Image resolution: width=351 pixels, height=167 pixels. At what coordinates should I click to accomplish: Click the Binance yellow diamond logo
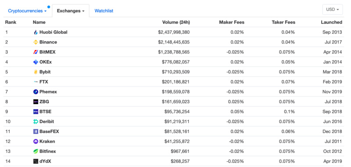pyautogui.click(x=36, y=42)
